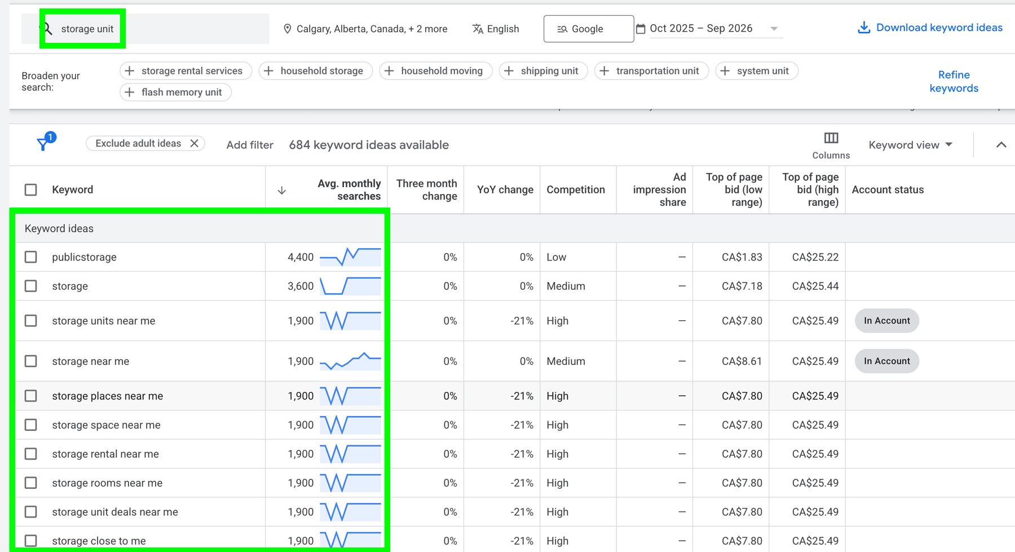Open the Keyword view dropdown
Viewport: 1015px width, 552px height.
point(911,145)
